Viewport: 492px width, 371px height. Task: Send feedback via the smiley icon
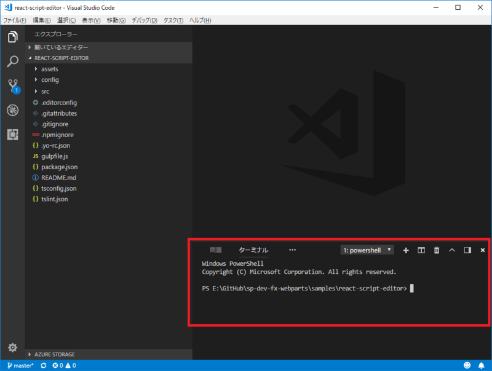tap(467, 365)
